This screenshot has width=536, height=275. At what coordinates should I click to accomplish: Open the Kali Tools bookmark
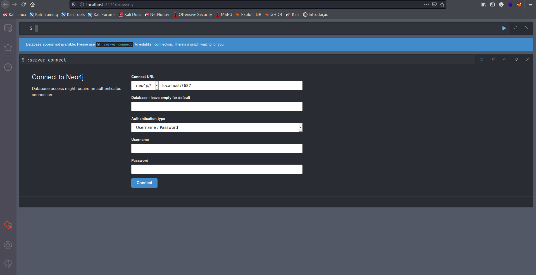[73, 15]
